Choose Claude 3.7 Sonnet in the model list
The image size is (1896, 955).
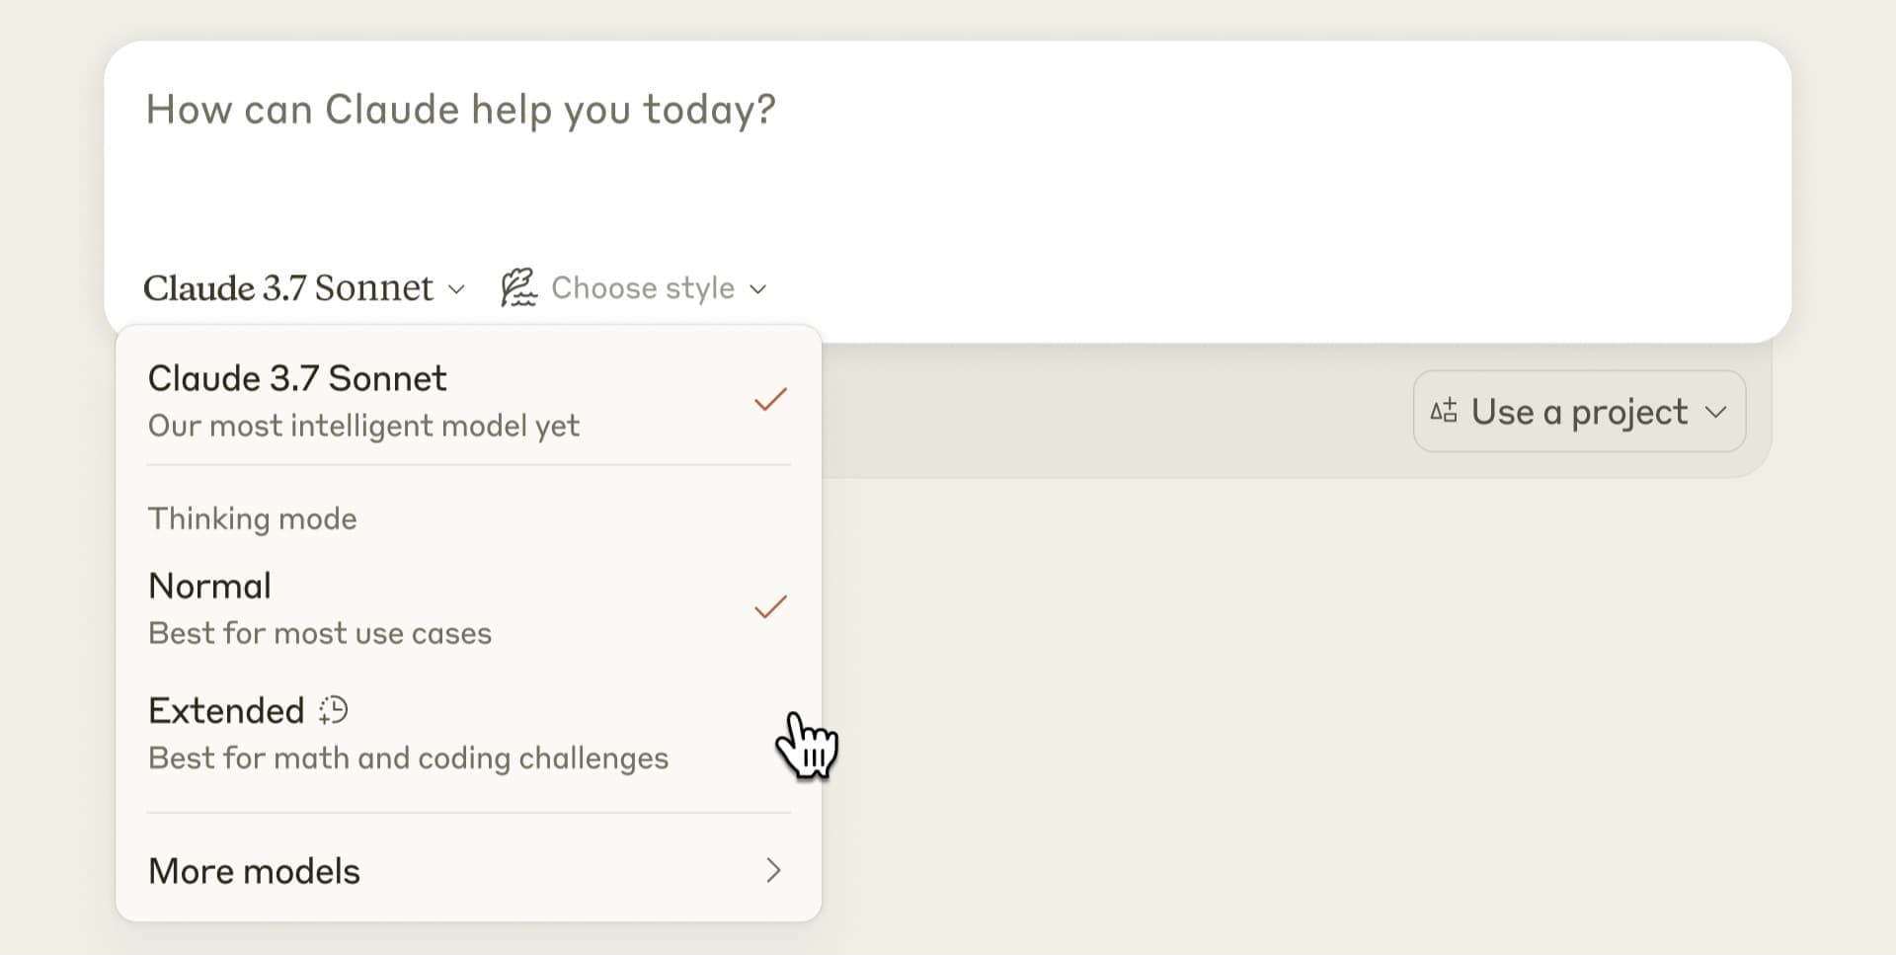(x=297, y=378)
